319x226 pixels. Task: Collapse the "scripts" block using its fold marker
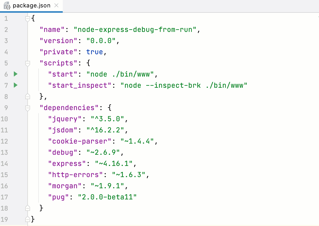[27, 63]
